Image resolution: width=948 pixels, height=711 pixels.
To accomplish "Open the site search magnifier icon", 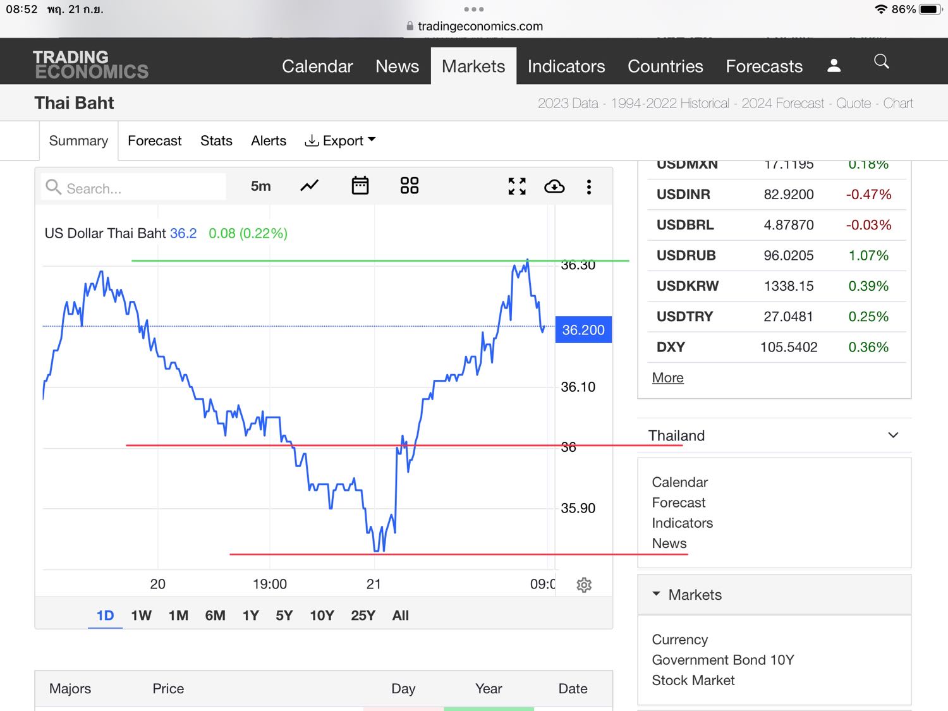I will [881, 61].
